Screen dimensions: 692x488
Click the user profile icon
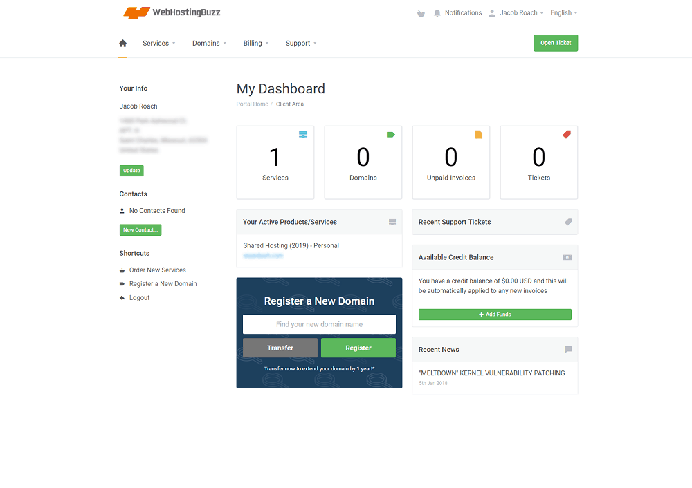(492, 13)
